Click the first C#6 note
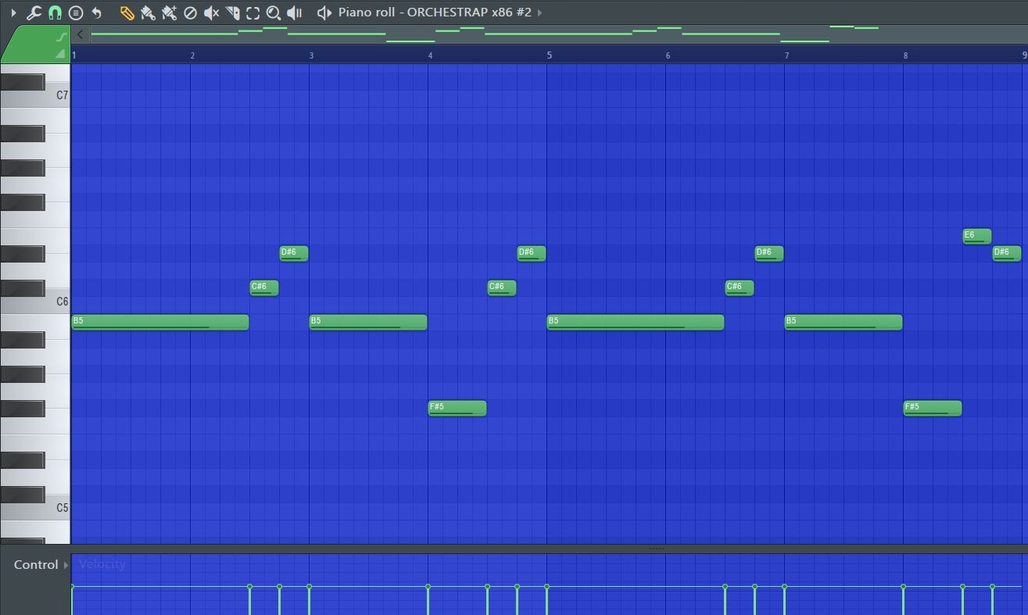Viewport: 1028px width, 615px height. (264, 288)
